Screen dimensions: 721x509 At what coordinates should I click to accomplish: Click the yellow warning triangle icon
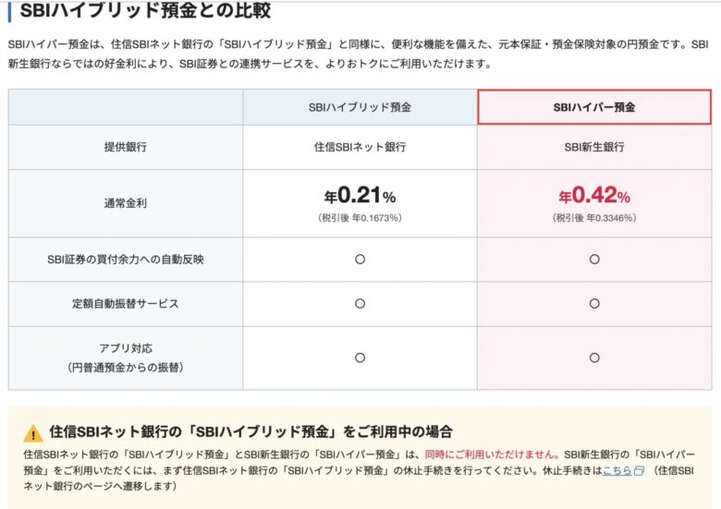click(x=33, y=432)
